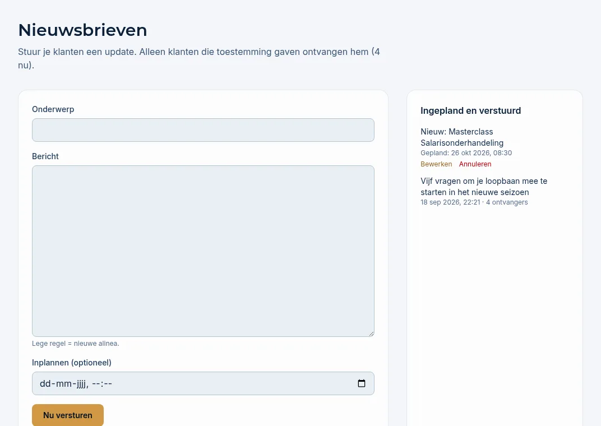Select 'Nieuw: Masterclass Salarisonderhandeling' entry

coord(462,137)
